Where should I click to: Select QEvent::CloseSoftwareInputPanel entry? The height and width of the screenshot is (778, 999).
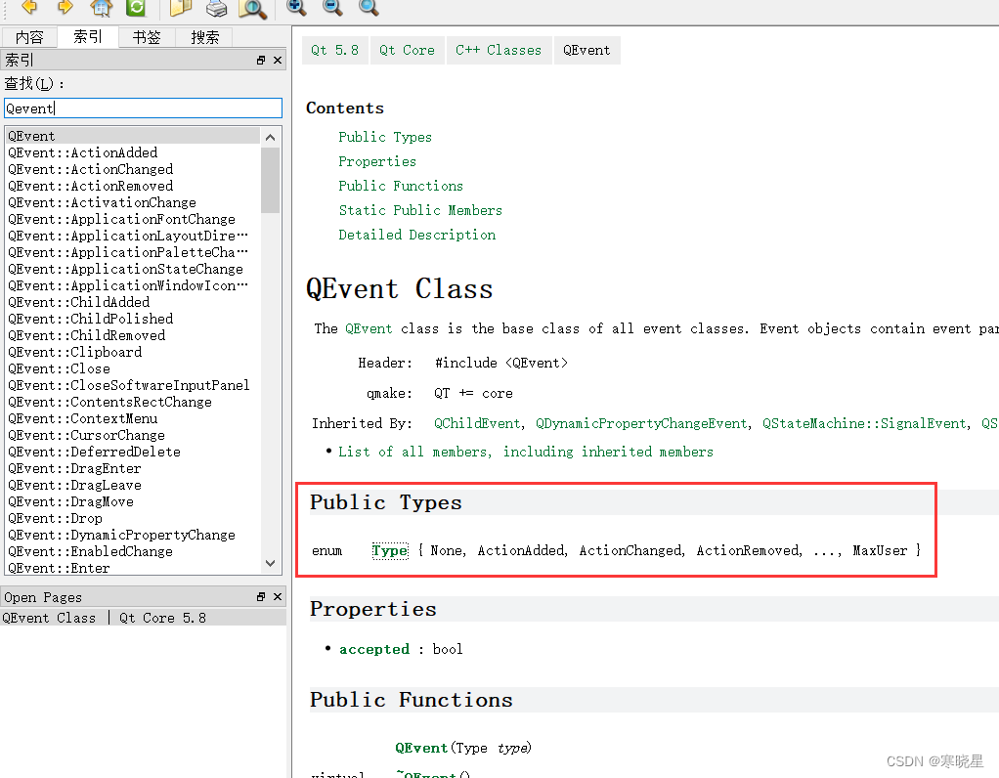point(133,385)
